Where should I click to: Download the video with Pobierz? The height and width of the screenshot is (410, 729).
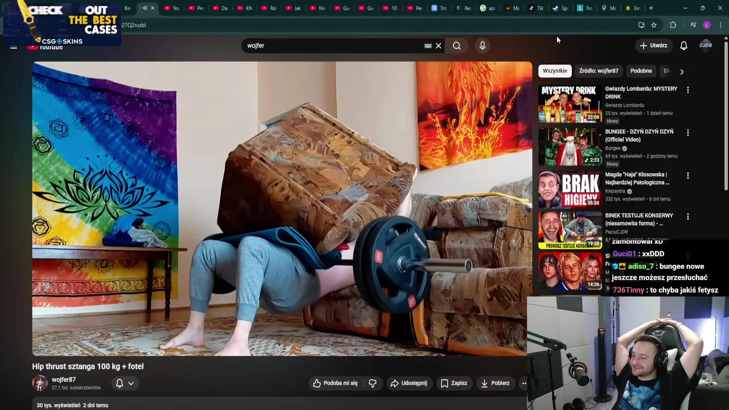pyautogui.click(x=495, y=383)
